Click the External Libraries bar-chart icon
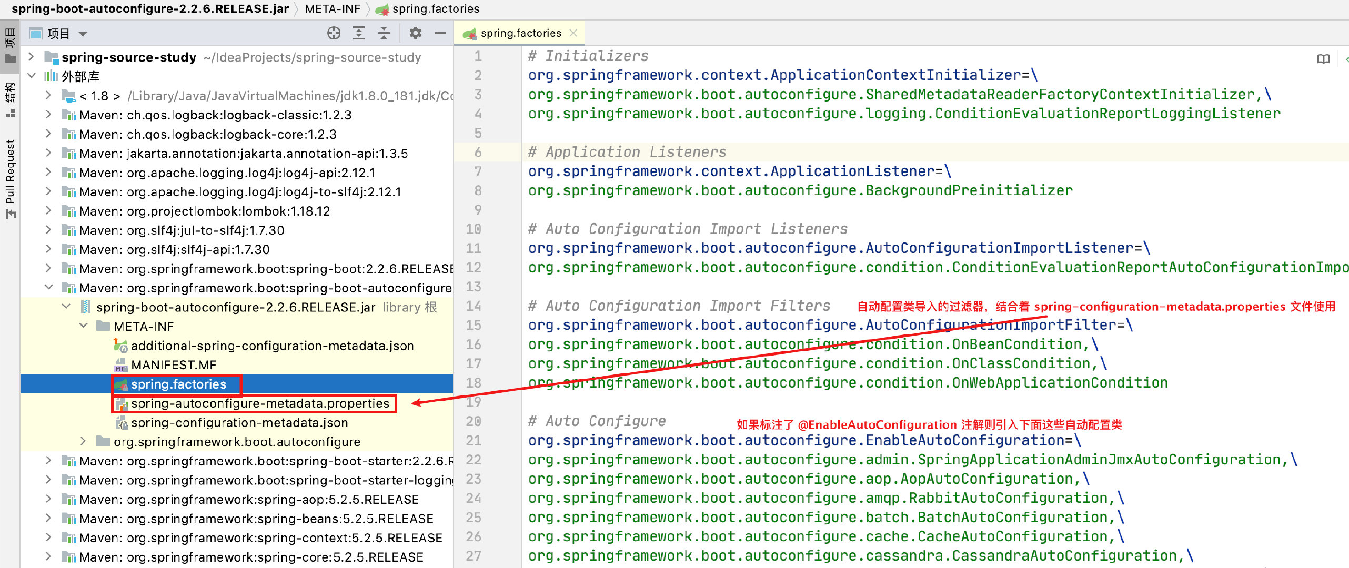 coord(51,76)
